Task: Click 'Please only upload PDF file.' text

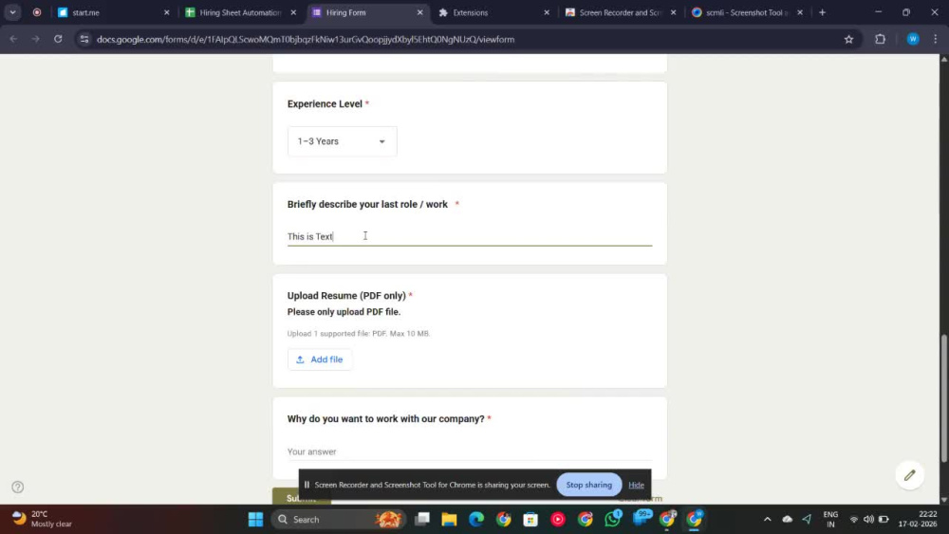Action: (x=344, y=312)
